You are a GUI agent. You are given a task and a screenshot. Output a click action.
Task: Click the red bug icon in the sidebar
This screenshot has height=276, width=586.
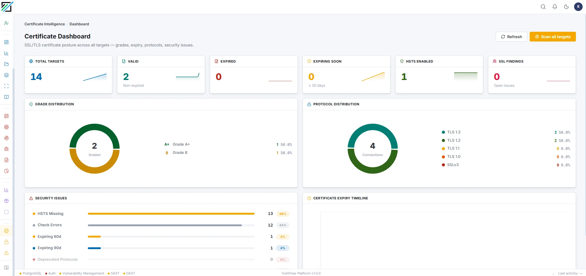(x=6, y=149)
